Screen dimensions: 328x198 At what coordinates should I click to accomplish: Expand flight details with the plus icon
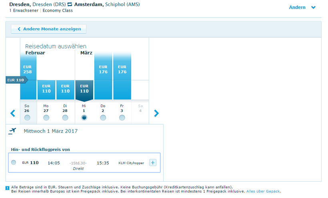153,163
